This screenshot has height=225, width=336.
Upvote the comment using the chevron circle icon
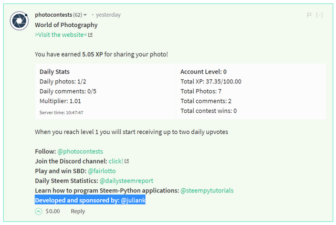tap(38, 211)
